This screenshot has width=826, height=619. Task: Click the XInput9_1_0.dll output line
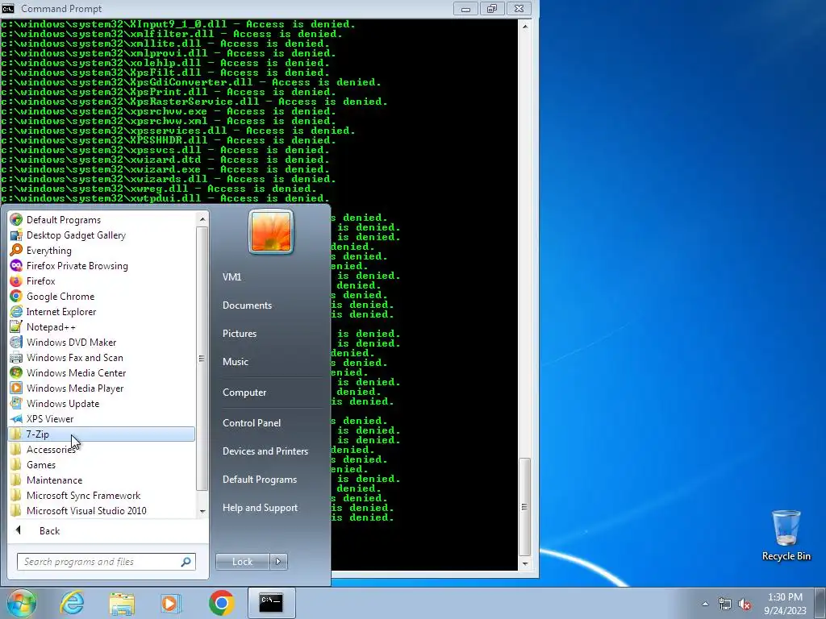click(178, 24)
